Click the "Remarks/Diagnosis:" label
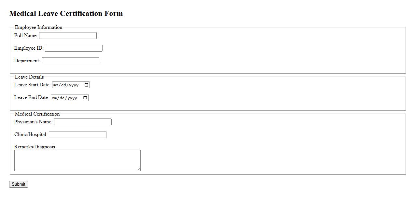The image size is (416, 211). (35, 147)
